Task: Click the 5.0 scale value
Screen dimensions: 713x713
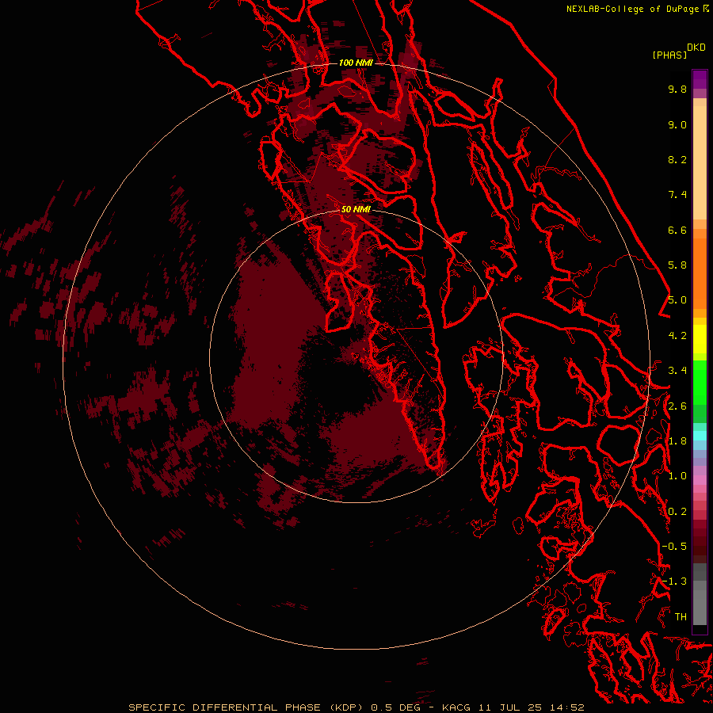Action: [677, 300]
